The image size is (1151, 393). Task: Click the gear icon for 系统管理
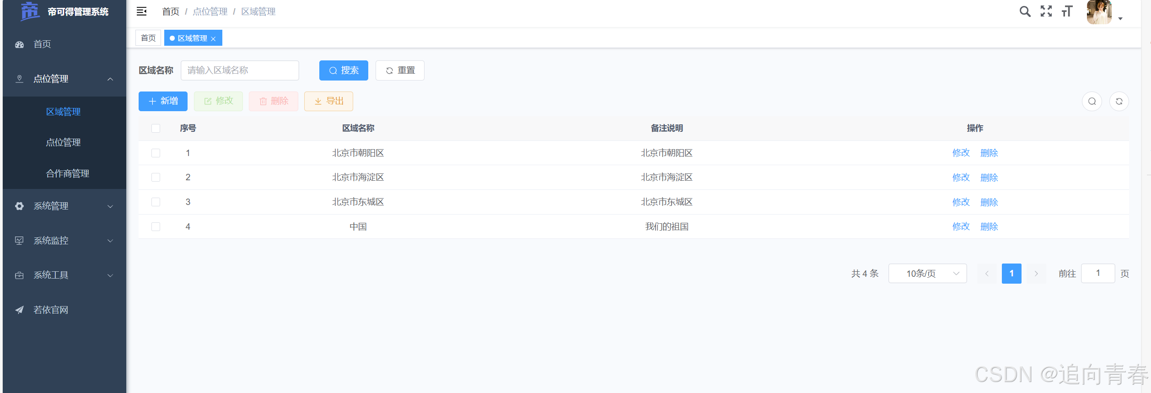pyautogui.click(x=19, y=206)
